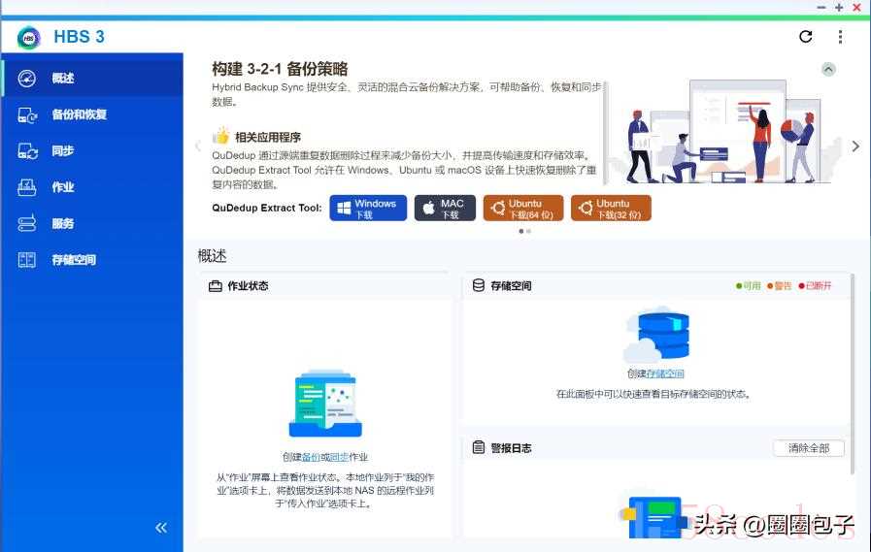Open the 服务 services section

tap(92, 223)
